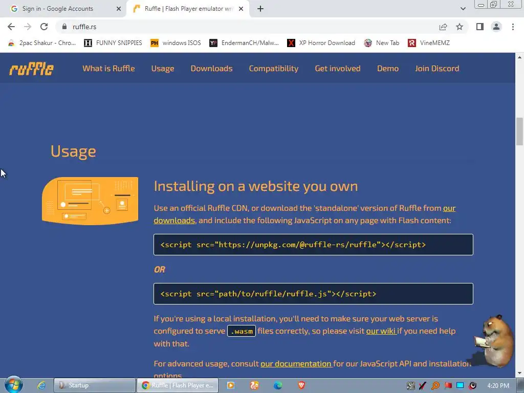The height and width of the screenshot is (393, 524).
Task: Close the Ruffle tab
Action: (241, 9)
